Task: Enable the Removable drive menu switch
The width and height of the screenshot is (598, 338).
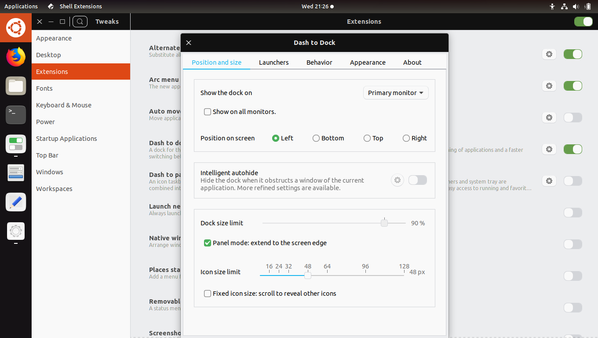Action: point(573,308)
